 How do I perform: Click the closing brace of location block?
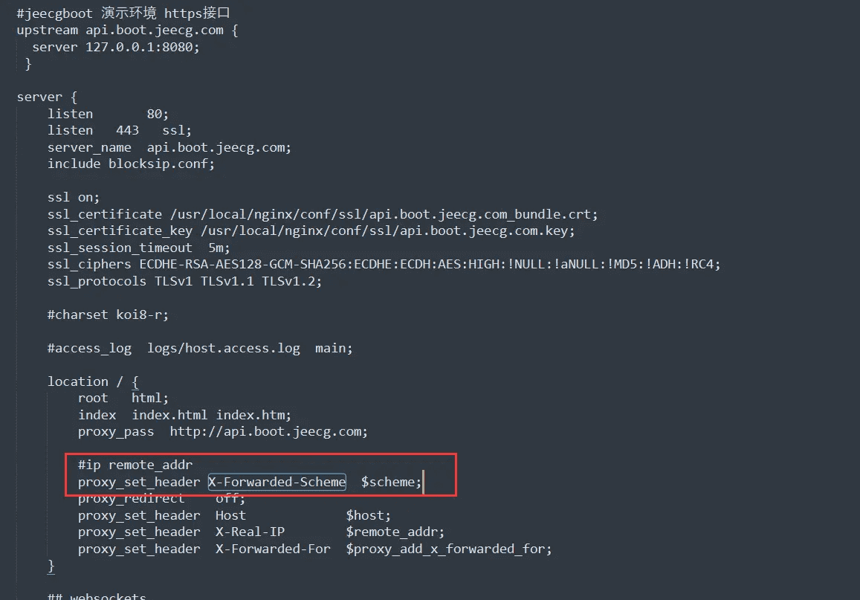(x=51, y=566)
